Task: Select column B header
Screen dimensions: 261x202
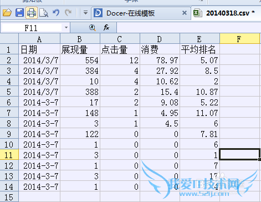Action: pos(80,39)
